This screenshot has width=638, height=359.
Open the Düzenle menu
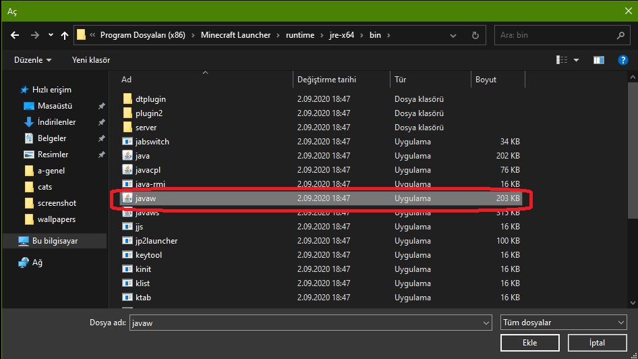pyautogui.click(x=32, y=60)
